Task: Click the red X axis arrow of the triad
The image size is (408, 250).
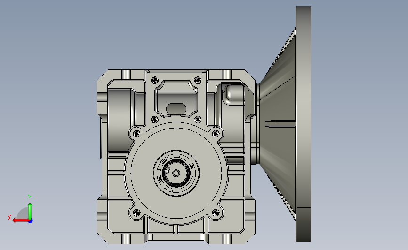Action: [x=20, y=220]
